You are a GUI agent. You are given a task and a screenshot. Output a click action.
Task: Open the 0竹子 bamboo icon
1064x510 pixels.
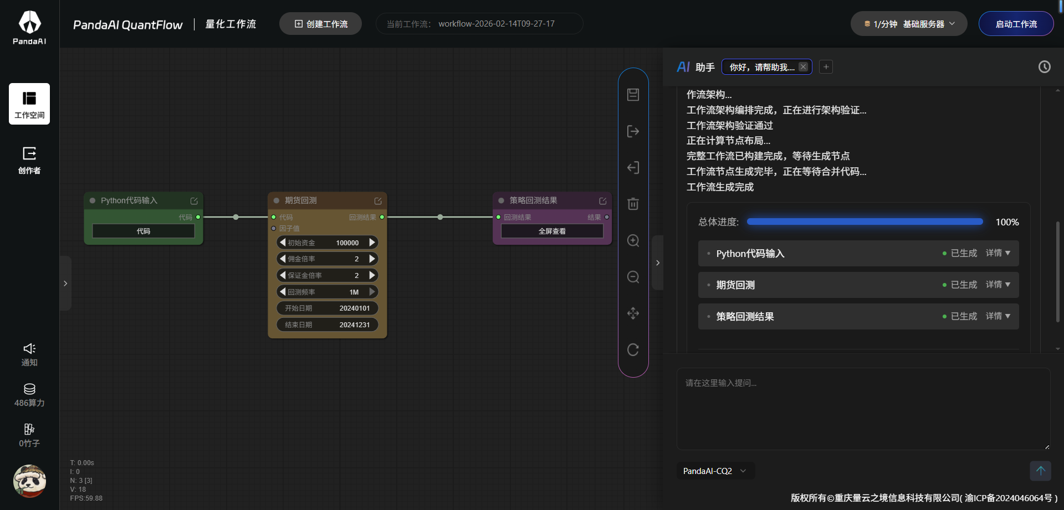tap(29, 436)
